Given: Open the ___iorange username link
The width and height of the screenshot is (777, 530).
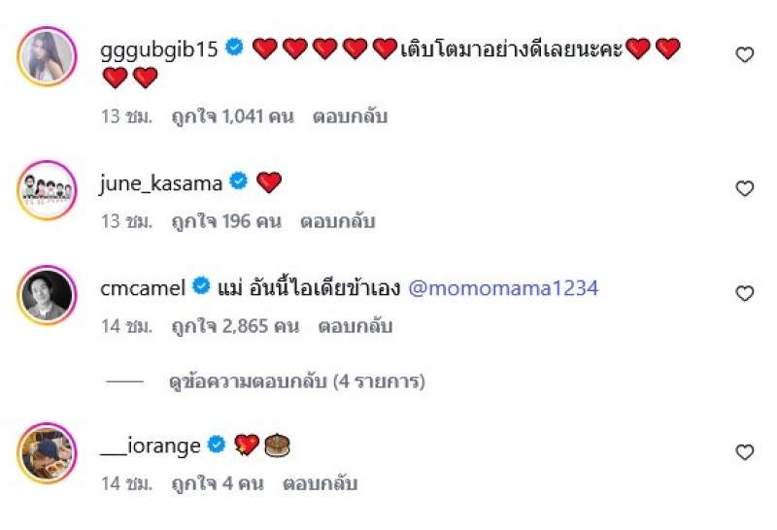Looking at the screenshot, I should tap(151, 446).
